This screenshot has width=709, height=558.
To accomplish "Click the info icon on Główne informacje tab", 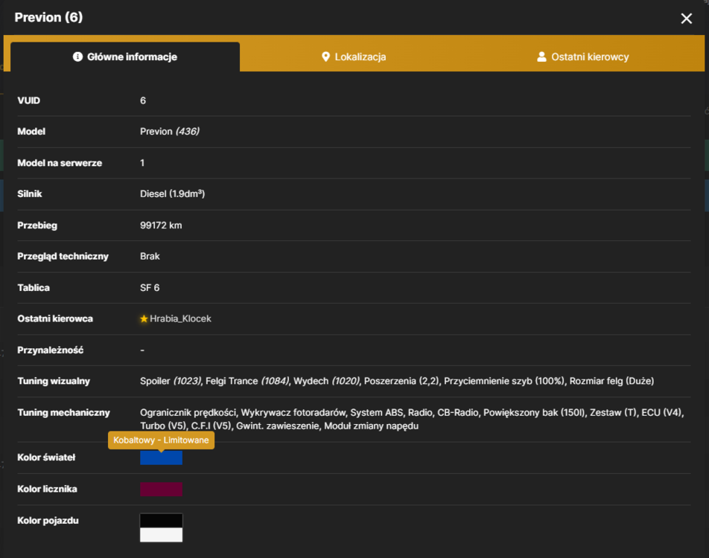I will pos(77,57).
